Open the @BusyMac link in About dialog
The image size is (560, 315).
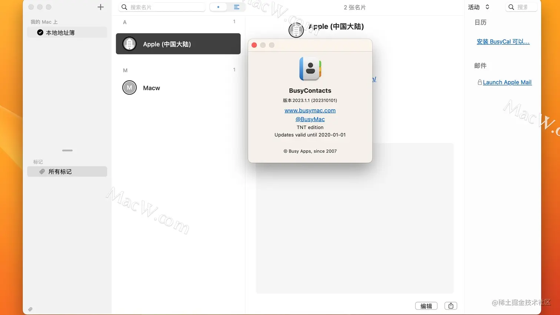(310, 119)
